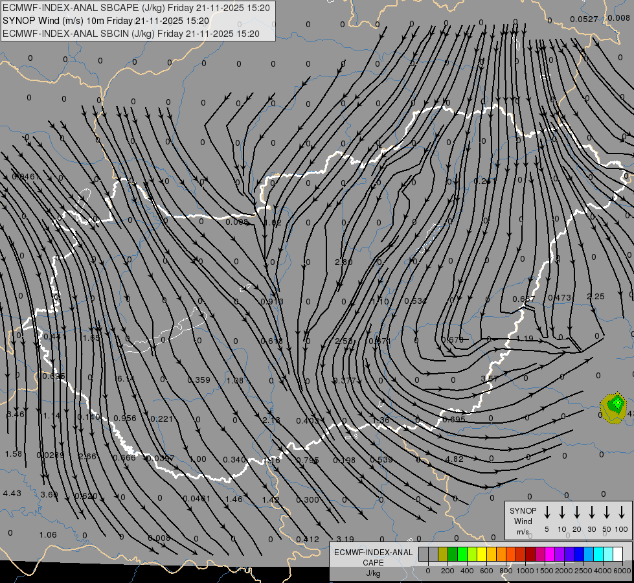Click the 10 m/s wind arrow in legend
This screenshot has height=583, width=634.
[562, 512]
